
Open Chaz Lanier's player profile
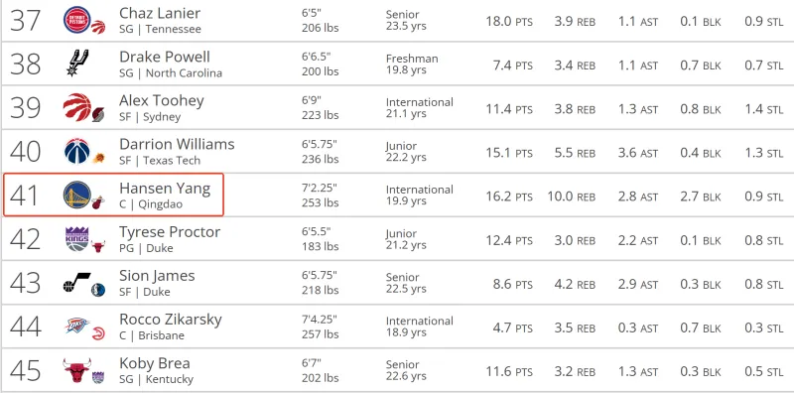coord(160,13)
